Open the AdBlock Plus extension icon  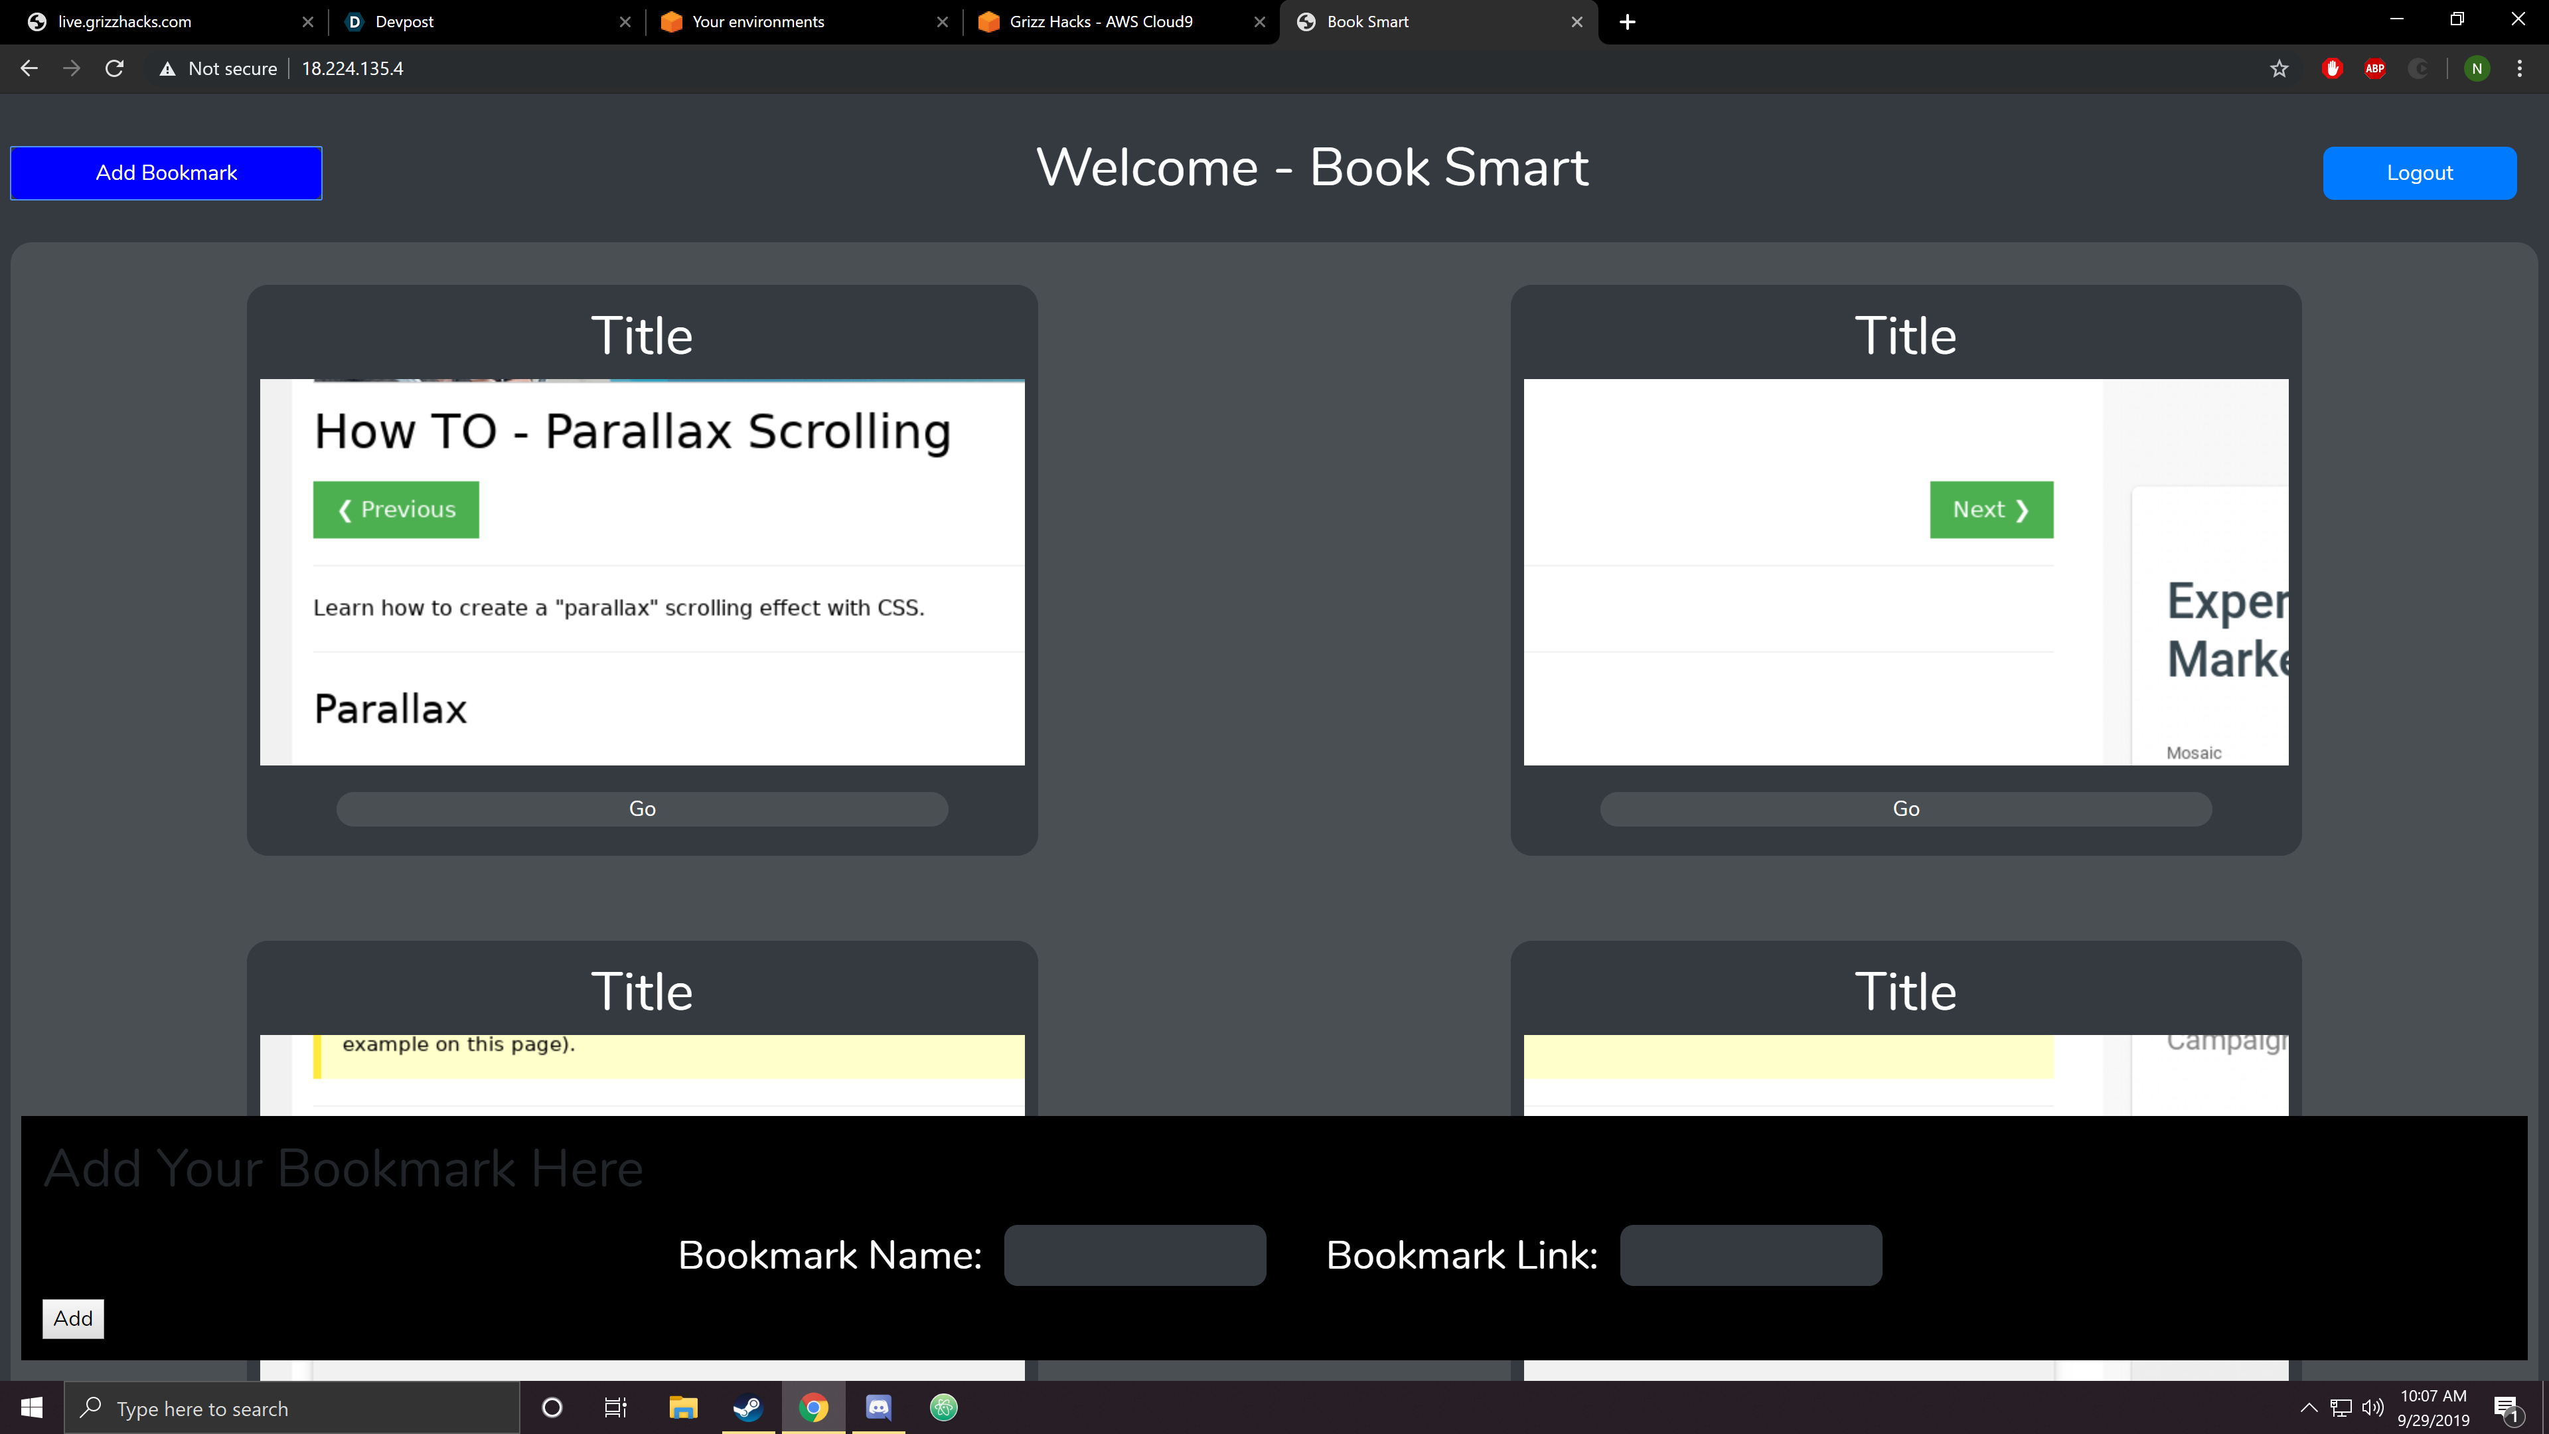[x=2375, y=68]
